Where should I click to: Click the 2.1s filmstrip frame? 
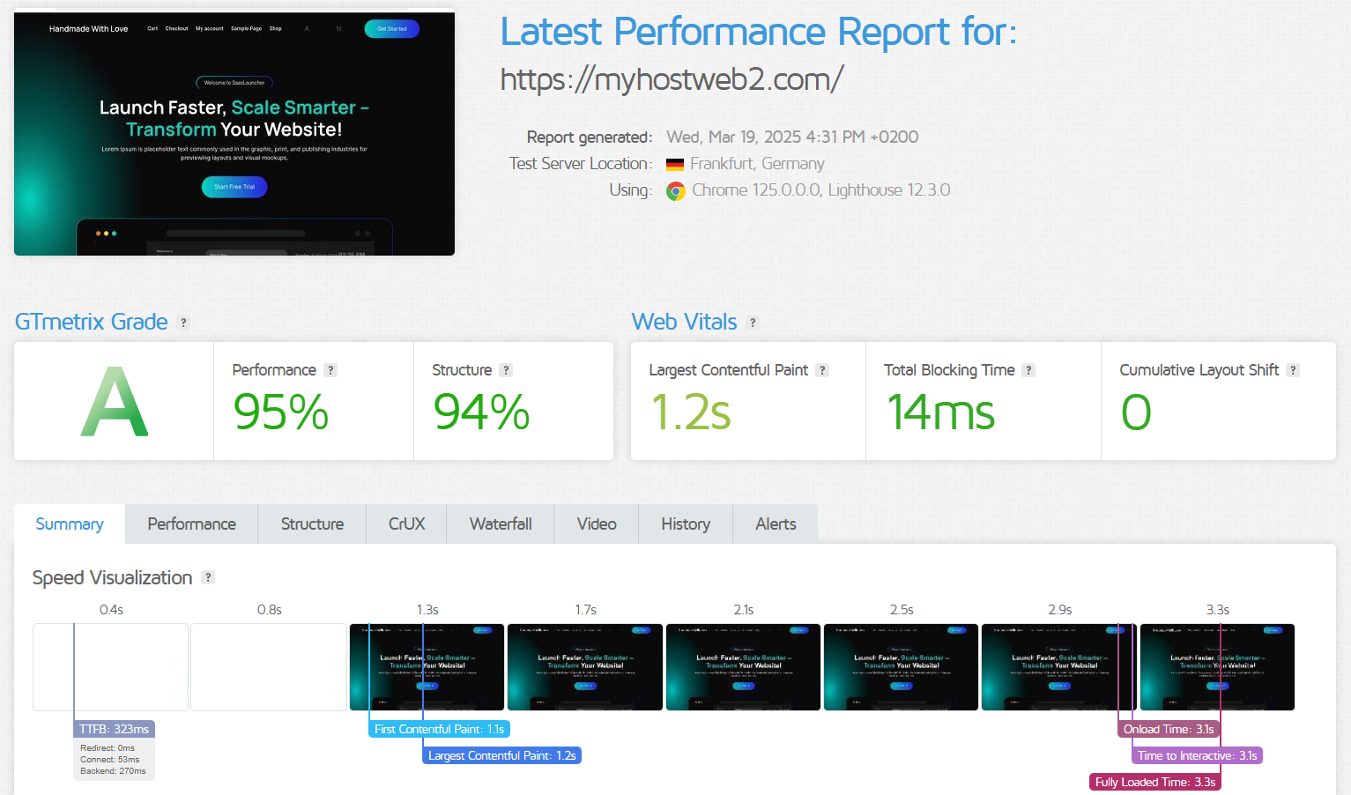(743, 667)
